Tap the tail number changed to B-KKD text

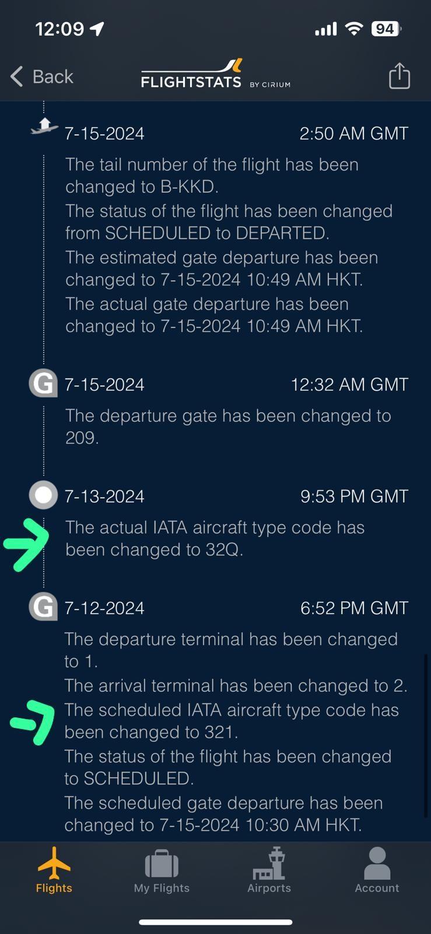point(212,175)
